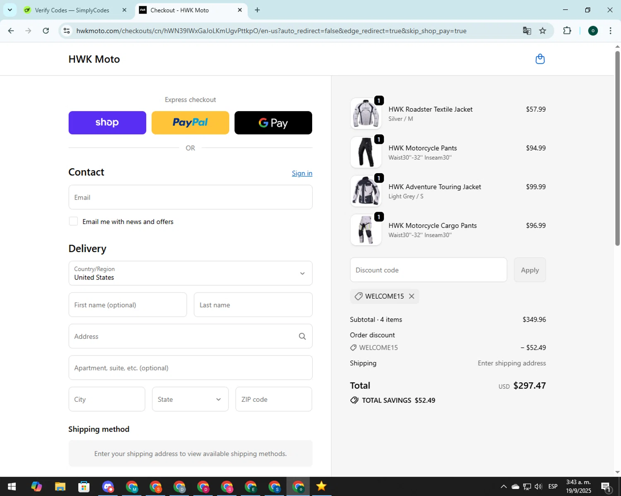Click the Subtotal · 4 items label
Image resolution: width=621 pixels, height=496 pixels.
[376, 320]
